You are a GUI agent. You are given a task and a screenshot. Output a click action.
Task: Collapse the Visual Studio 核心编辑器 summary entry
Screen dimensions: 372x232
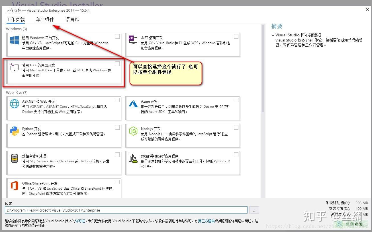click(273, 35)
